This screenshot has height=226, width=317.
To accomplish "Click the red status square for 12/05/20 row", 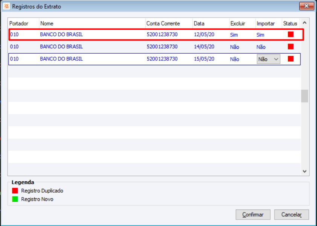I will pos(291,35).
